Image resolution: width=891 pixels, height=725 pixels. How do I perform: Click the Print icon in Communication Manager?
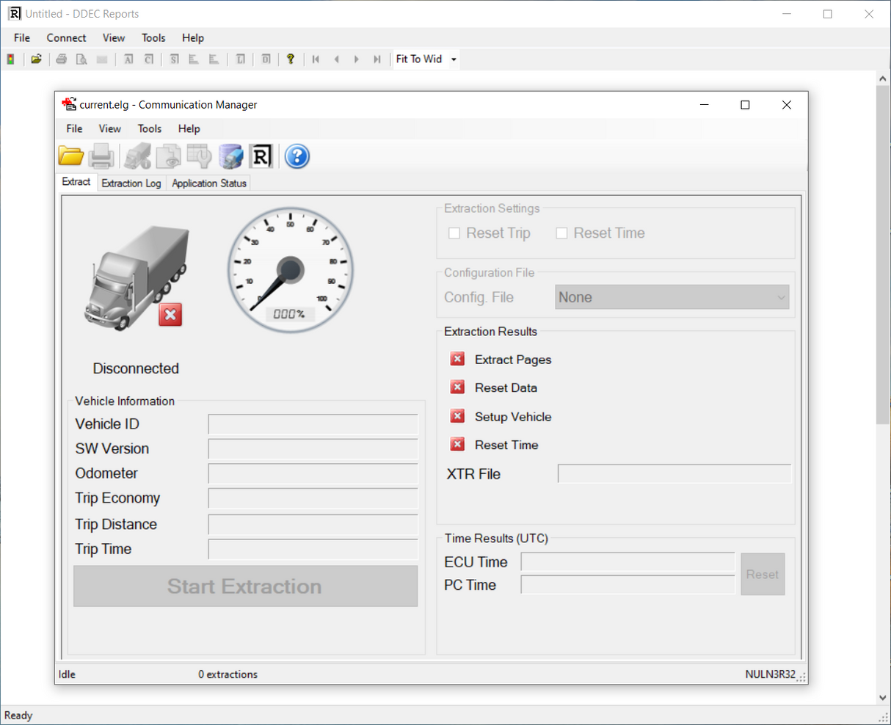(x=101, y=155)
